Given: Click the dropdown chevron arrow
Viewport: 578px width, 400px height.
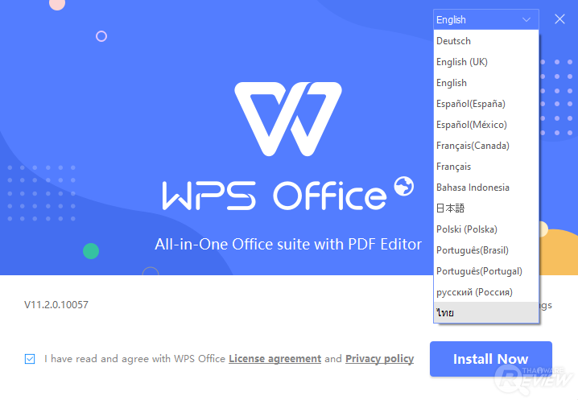Looking at the screenshot, I should coord(526,19).
